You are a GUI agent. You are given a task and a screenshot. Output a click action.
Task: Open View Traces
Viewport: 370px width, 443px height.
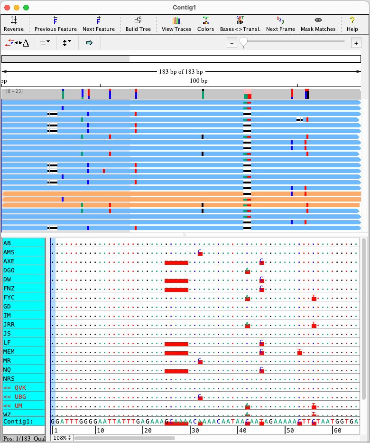(176, 24)
